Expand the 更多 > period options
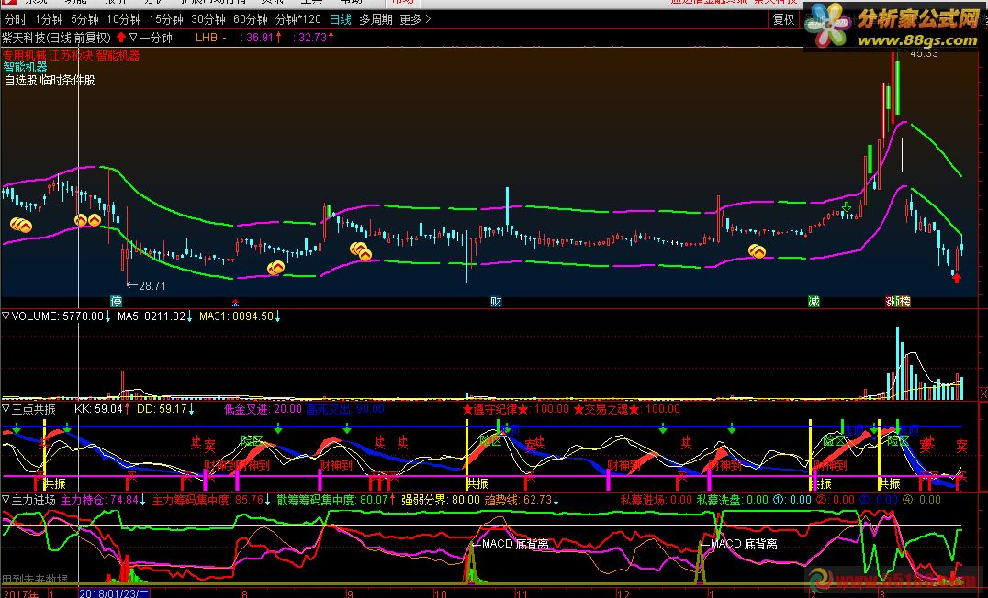Screen dimensions: 988x598 (415, 19)
